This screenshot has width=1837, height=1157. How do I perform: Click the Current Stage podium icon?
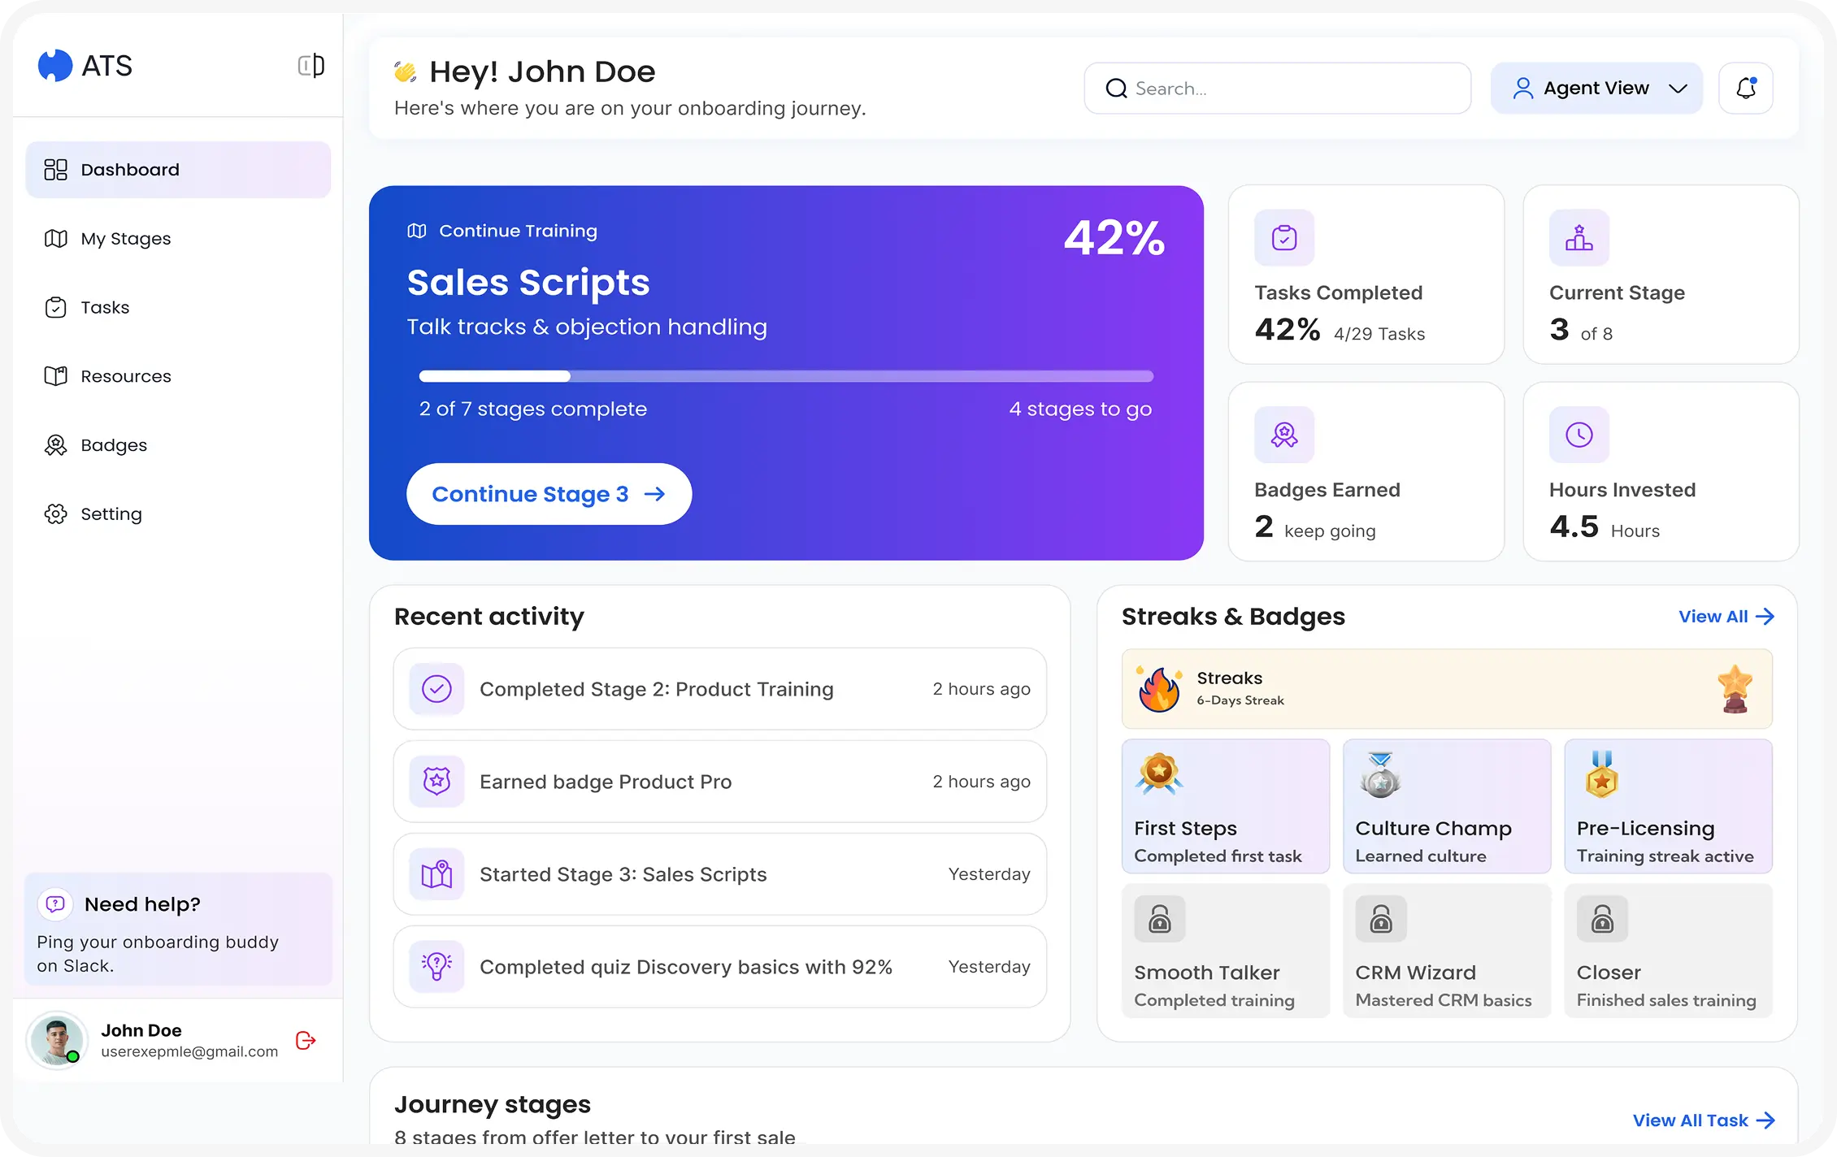click(1579, 237)
